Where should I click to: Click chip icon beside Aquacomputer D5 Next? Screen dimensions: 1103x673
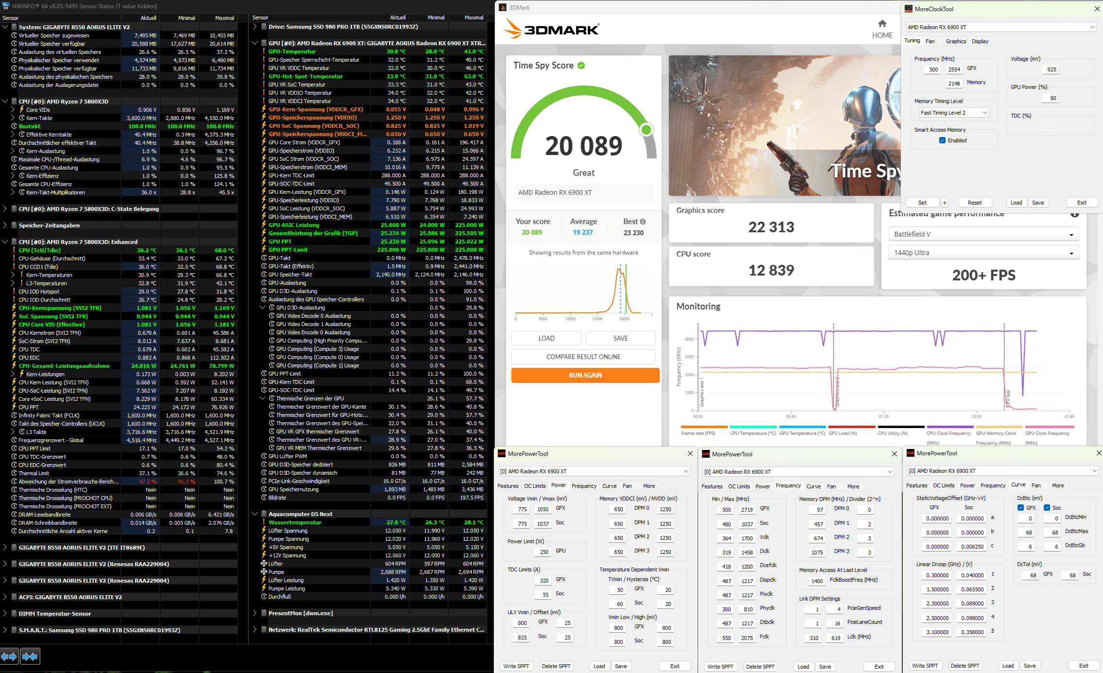tap(264, 514)
